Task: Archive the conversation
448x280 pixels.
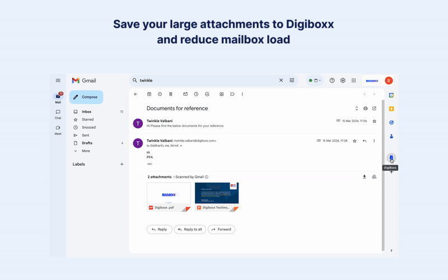Action: pyautogui.click(x=149, y=94)
